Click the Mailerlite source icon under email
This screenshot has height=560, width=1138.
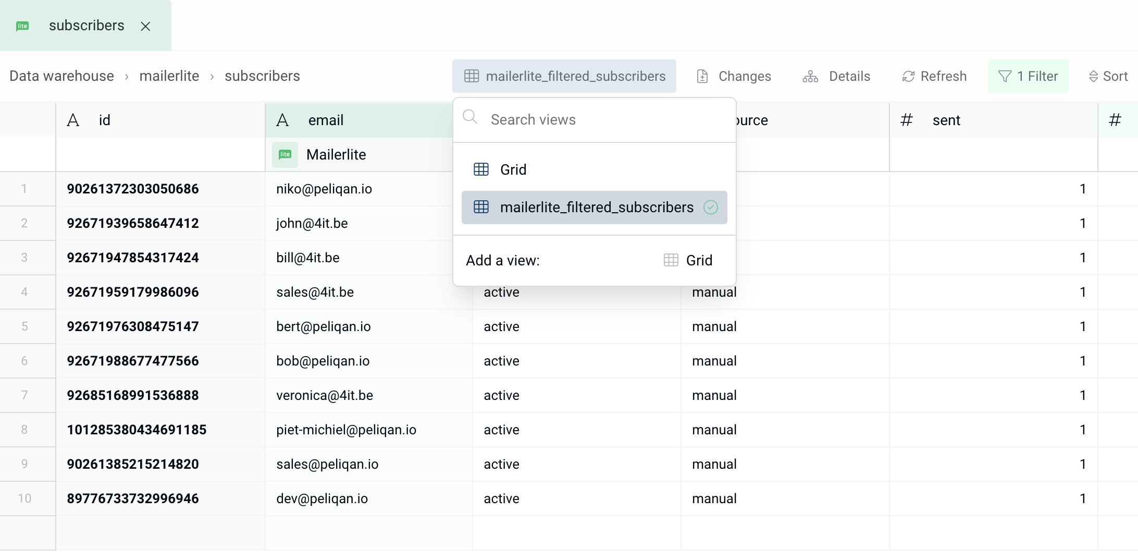pyautogui.click(x=285, y=154)
